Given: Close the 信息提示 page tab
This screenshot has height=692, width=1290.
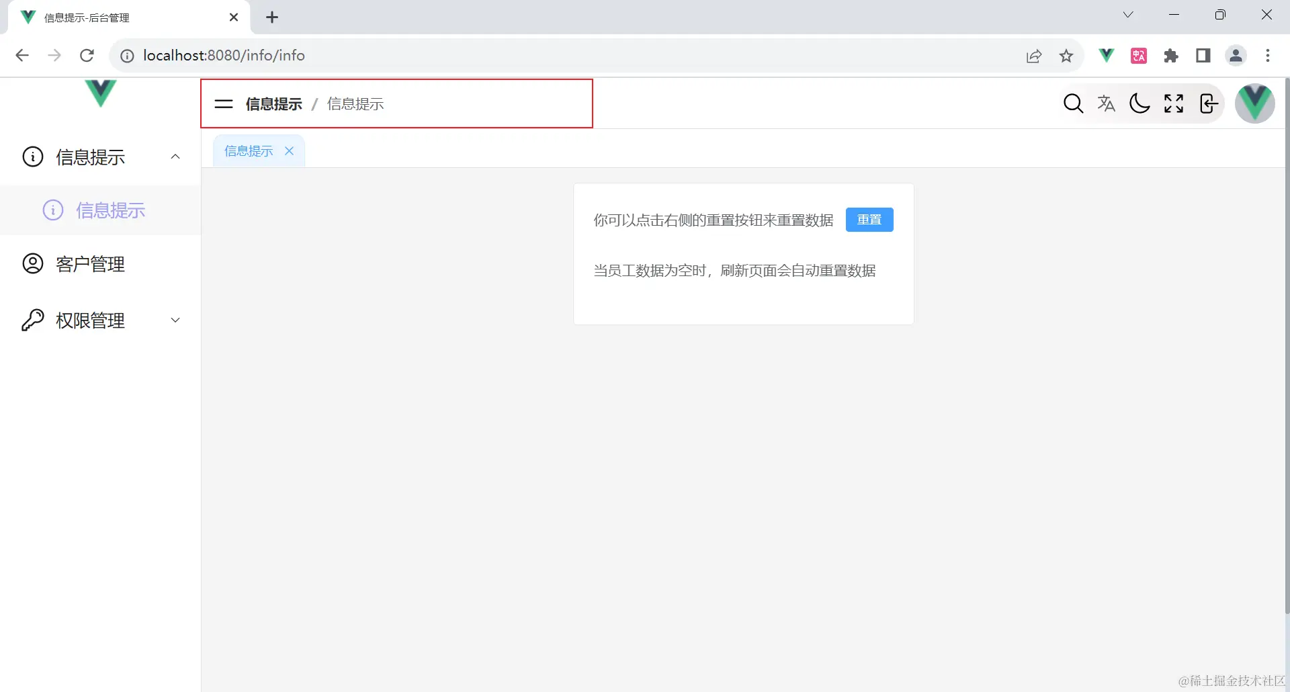Looking at the screenshot, I should click(290, 151).
